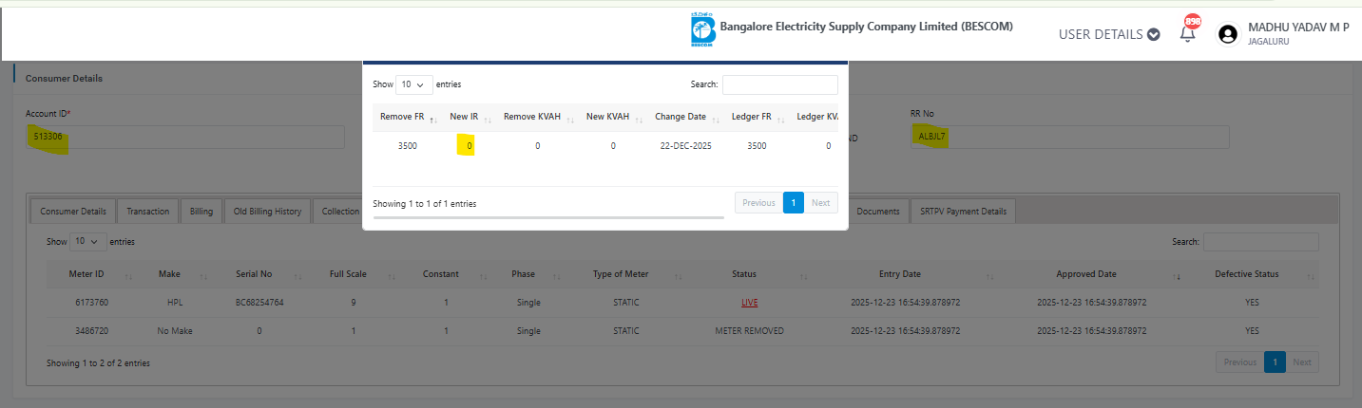This screenshot has width=1362, height=408.
Task: Click the Account ID input field
Action: tap(185, 138)
